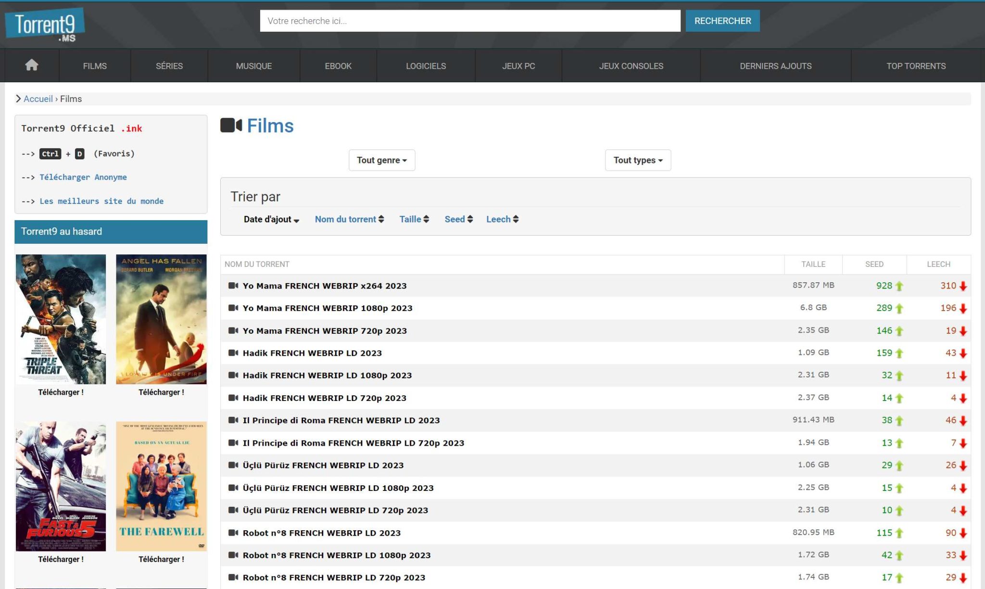
Task: Open the JEUX PC menu
Action: click(518, 66)
